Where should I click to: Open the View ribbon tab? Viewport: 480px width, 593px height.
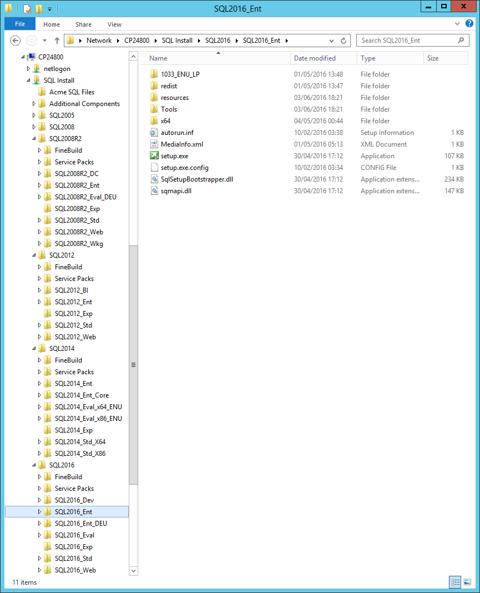click(114, 24)
